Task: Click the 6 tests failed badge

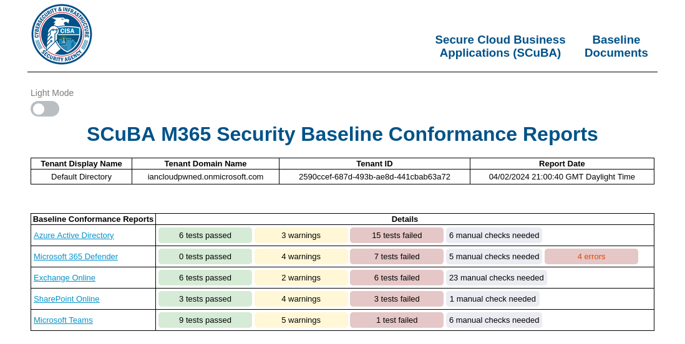Action: pyautogui.click(x=397, y=278)
